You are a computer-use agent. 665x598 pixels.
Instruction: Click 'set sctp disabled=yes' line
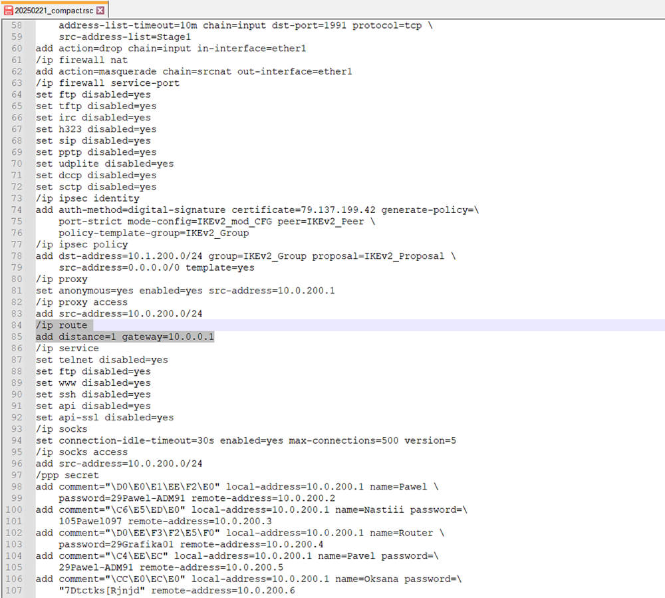click(96, 187)
